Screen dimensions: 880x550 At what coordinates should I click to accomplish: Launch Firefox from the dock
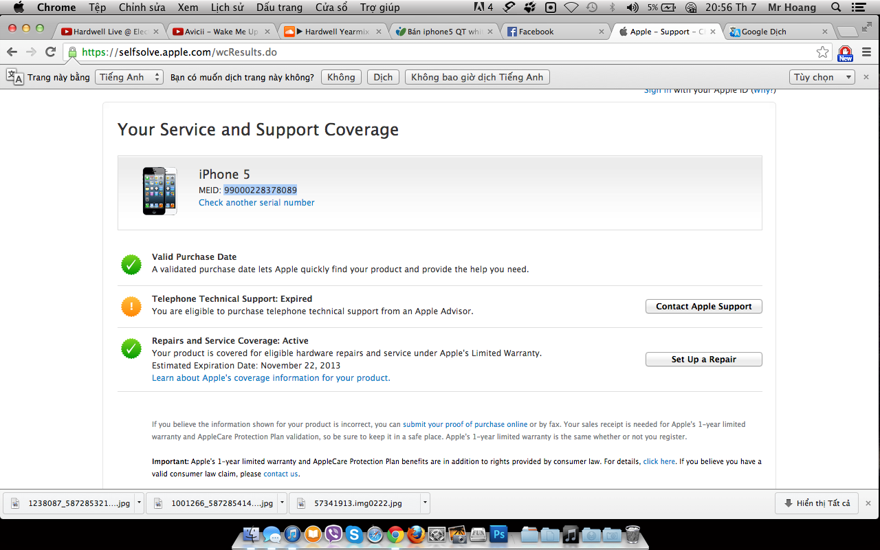click(x=416, y=534)
